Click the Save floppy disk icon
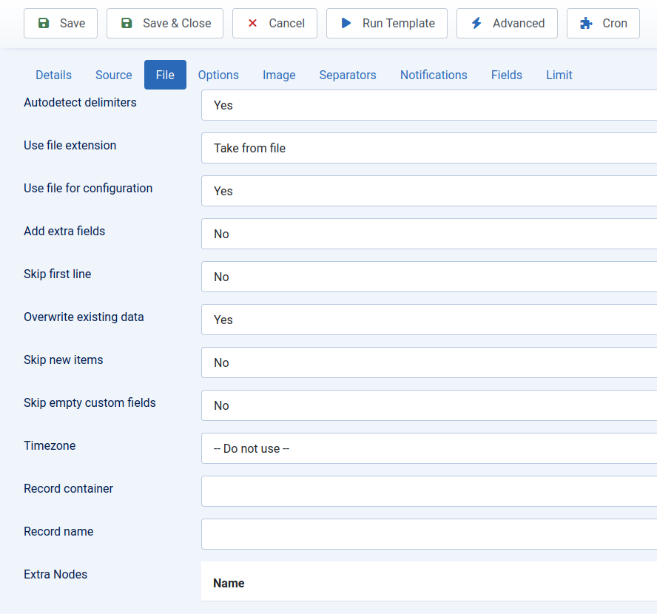Image resolution: width=657 pixels, height=614 pixels. (x=42, y=23)
